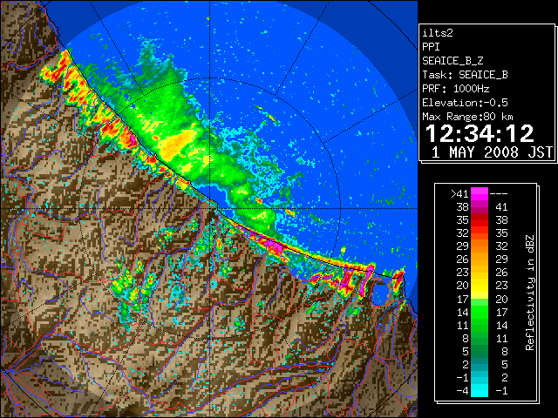Click the 'PRF: 1000Hz' line
Screen dimensions: 558x418
(456, 89)
